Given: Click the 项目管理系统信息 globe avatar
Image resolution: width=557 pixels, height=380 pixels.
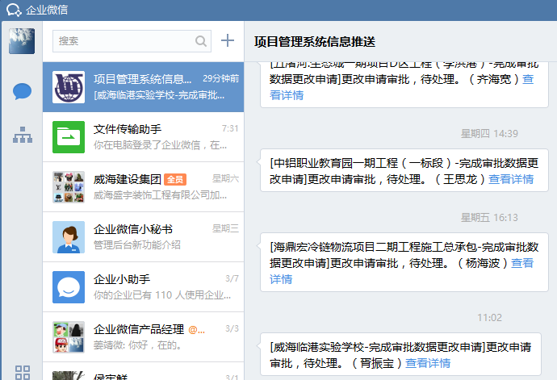Looking at the screenshot, I should point(69,87).
